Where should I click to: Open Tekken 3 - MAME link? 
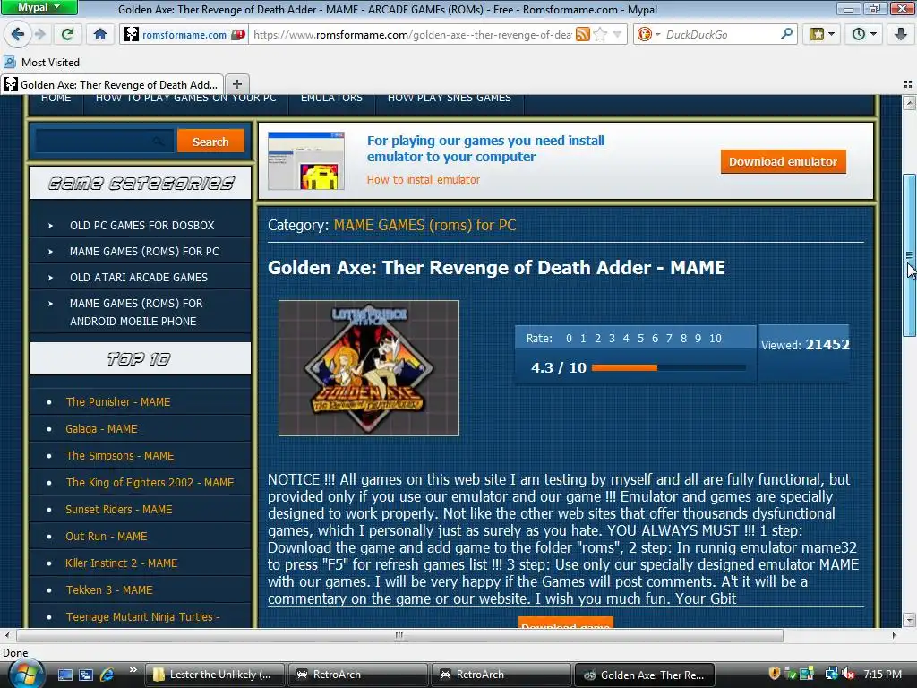coord(108,590)
